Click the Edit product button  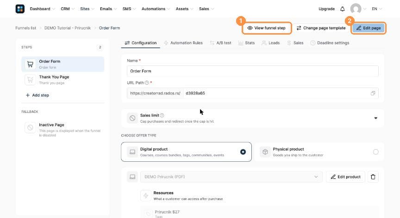345,177
